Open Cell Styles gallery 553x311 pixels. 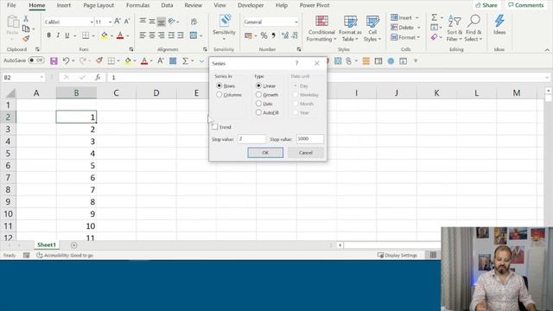point(372,29)
